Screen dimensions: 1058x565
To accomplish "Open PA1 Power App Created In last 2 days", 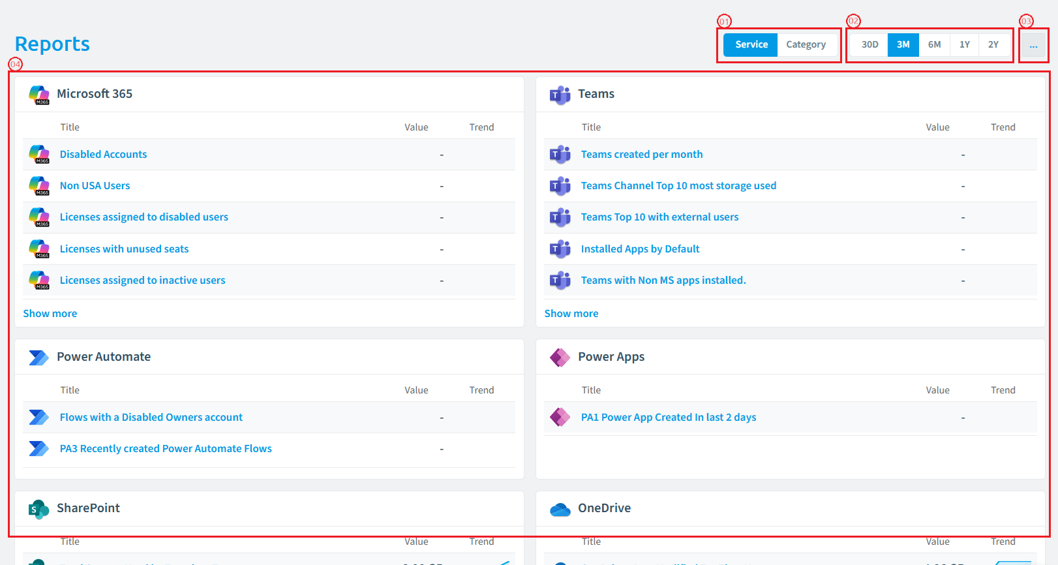I will coord(669,418).
